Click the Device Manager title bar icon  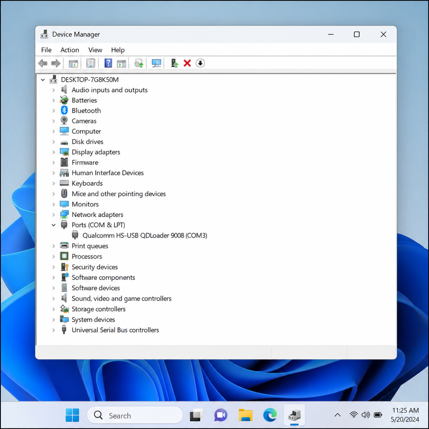(44, 34)
